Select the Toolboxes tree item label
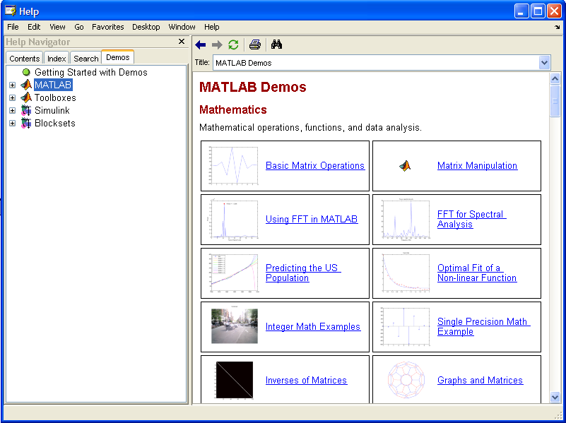The height and width of the screenshot is (423, 566). pyautogui.click(x=55, y=97)
